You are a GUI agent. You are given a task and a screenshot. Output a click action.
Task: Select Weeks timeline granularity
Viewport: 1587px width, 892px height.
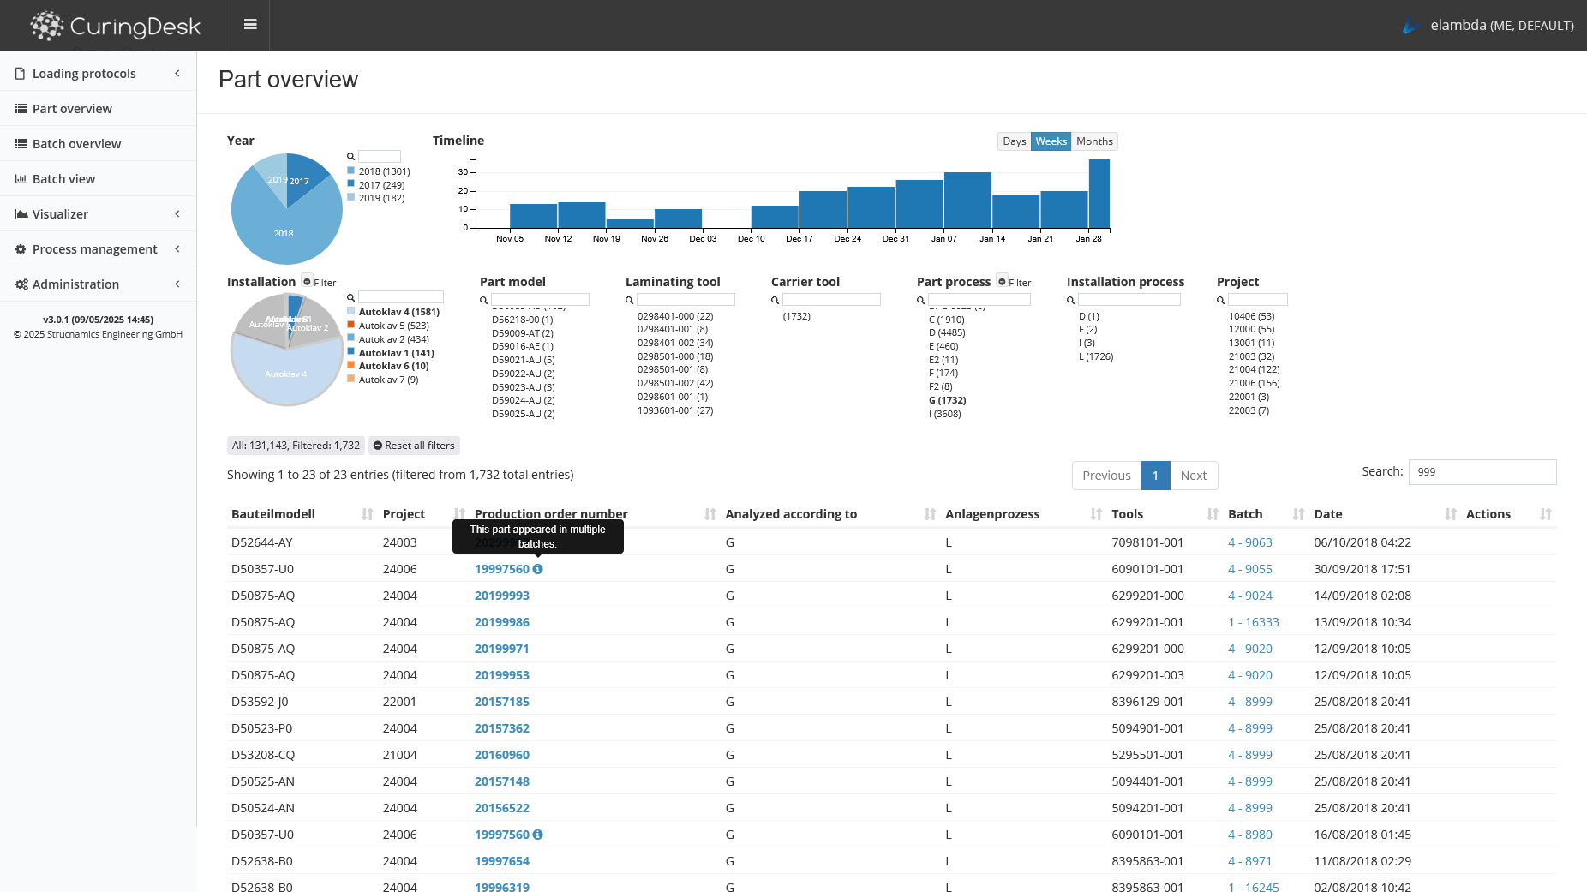1051,141
